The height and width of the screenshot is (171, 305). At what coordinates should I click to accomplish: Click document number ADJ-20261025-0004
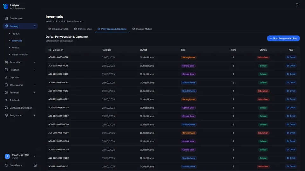coord(58,141)
